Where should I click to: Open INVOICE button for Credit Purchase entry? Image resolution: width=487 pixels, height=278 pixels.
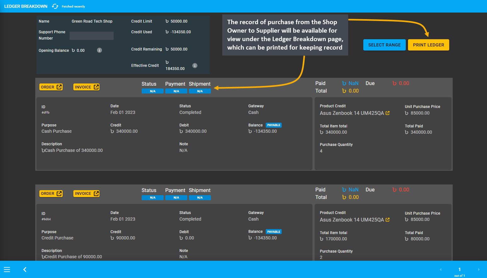click(86, 194)
